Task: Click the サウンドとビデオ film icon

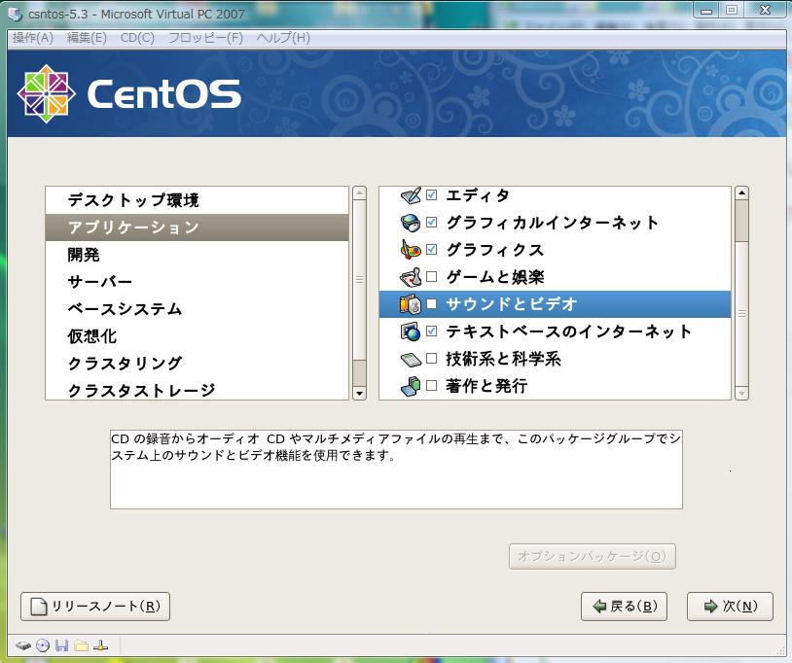Action: 411,304
